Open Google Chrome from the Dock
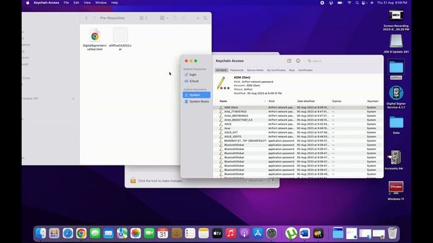Screen dimensions: 433x243 [x=81, y=234]
